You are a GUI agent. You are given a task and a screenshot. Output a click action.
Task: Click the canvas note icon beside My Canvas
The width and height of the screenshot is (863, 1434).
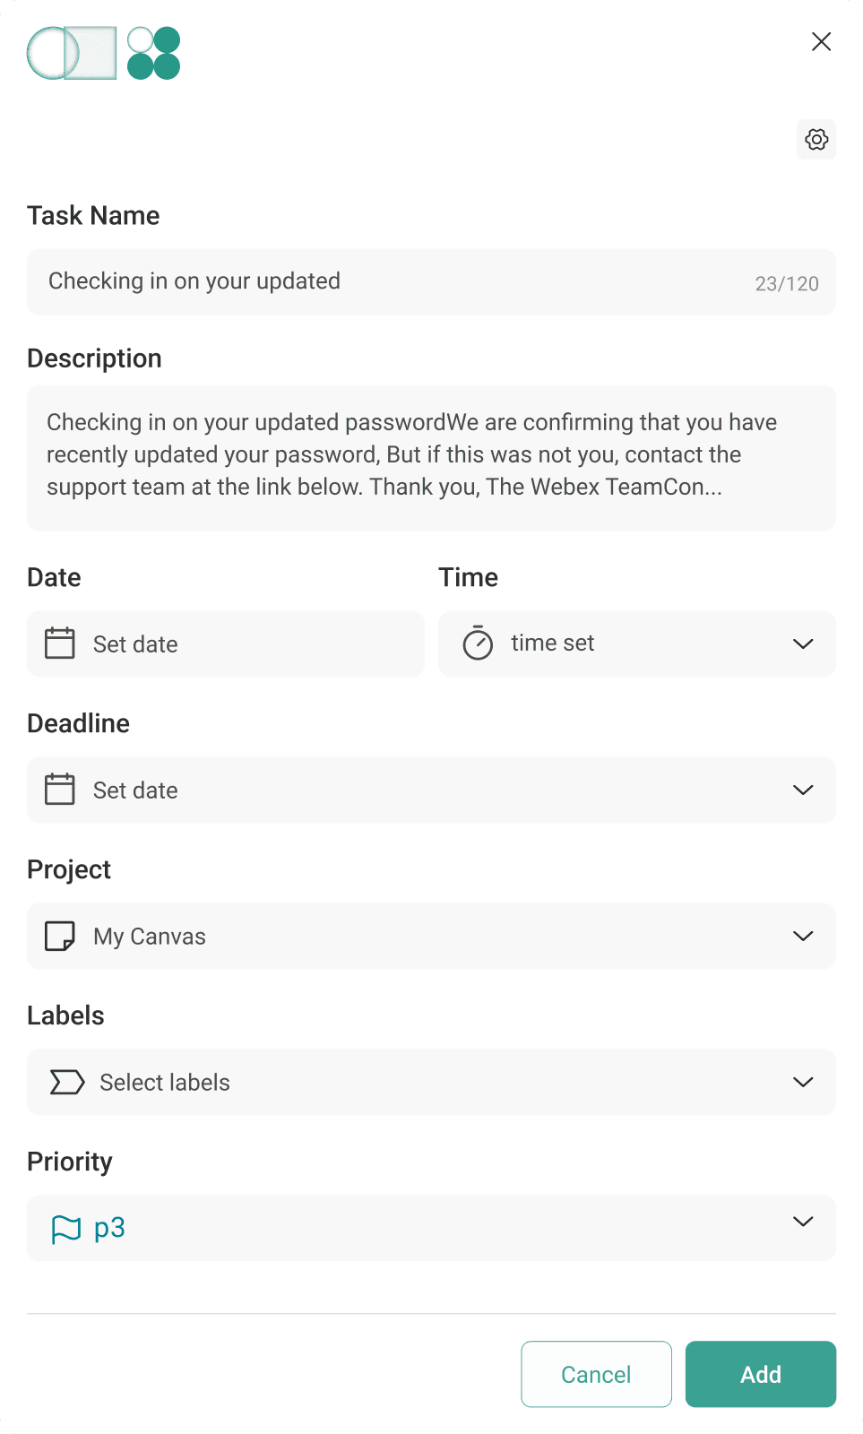pyautogui.click(x=60, y=936)
